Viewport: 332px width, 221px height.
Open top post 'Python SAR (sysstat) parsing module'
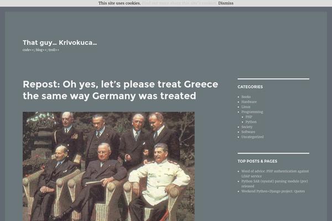point(274,184)
